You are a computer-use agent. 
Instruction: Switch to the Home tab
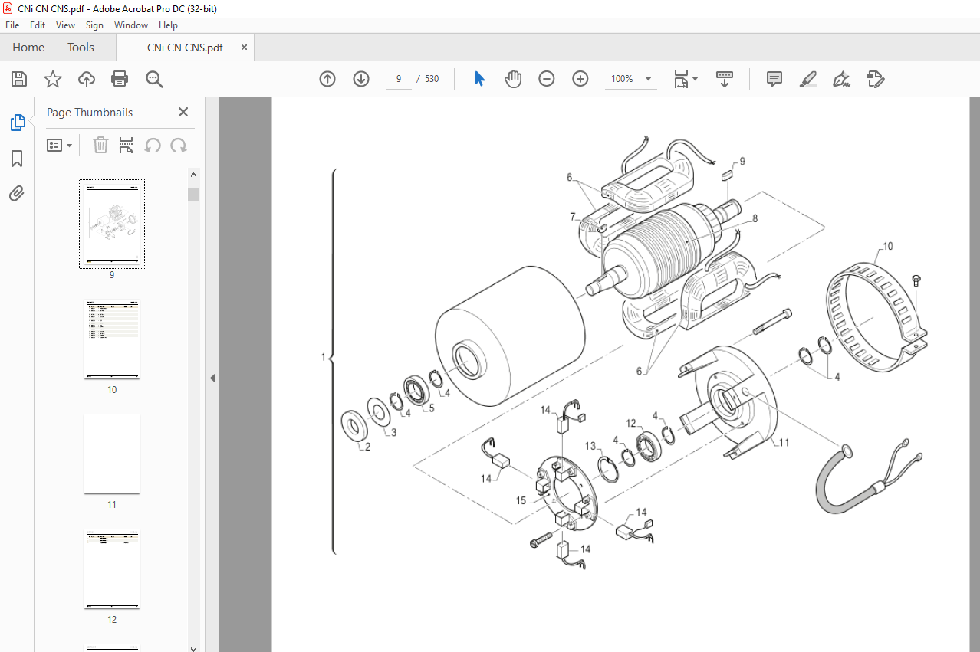coord(28,47)
